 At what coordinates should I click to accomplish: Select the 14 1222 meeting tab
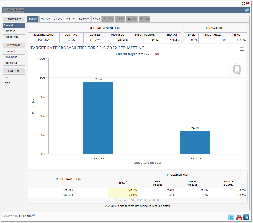tap(84, 19)
